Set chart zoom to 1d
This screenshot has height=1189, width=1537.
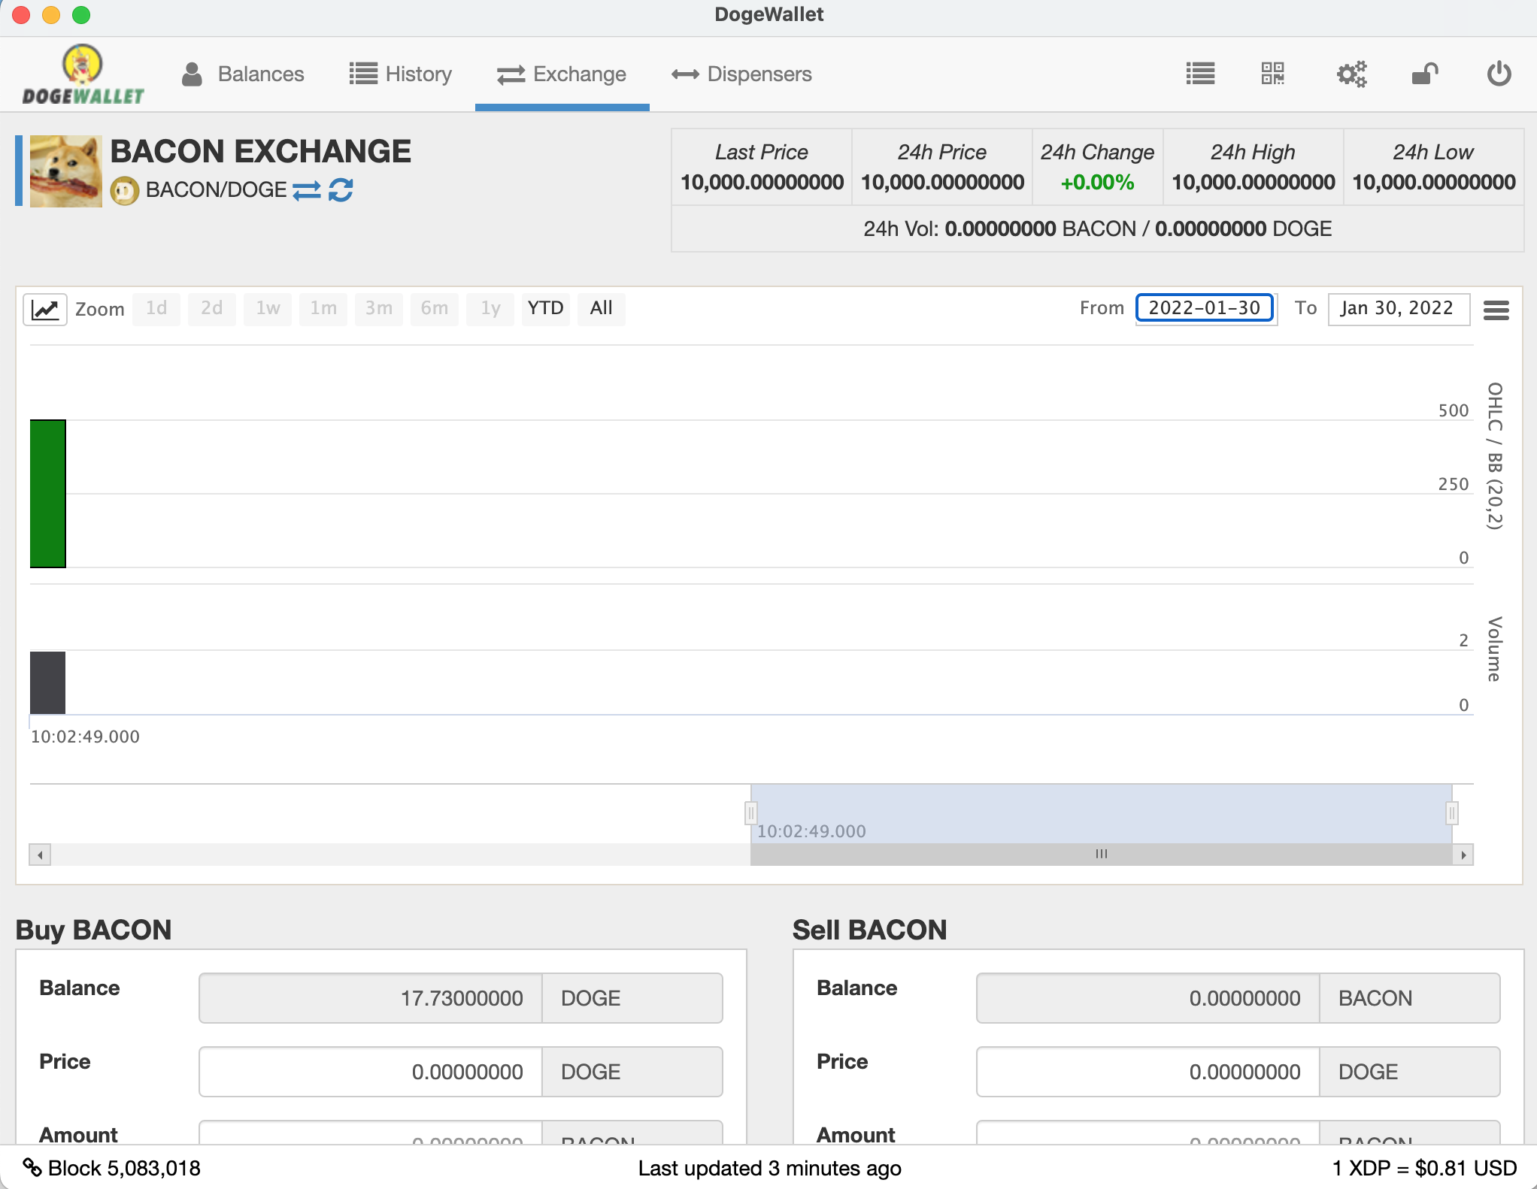[x=156, y=308]
